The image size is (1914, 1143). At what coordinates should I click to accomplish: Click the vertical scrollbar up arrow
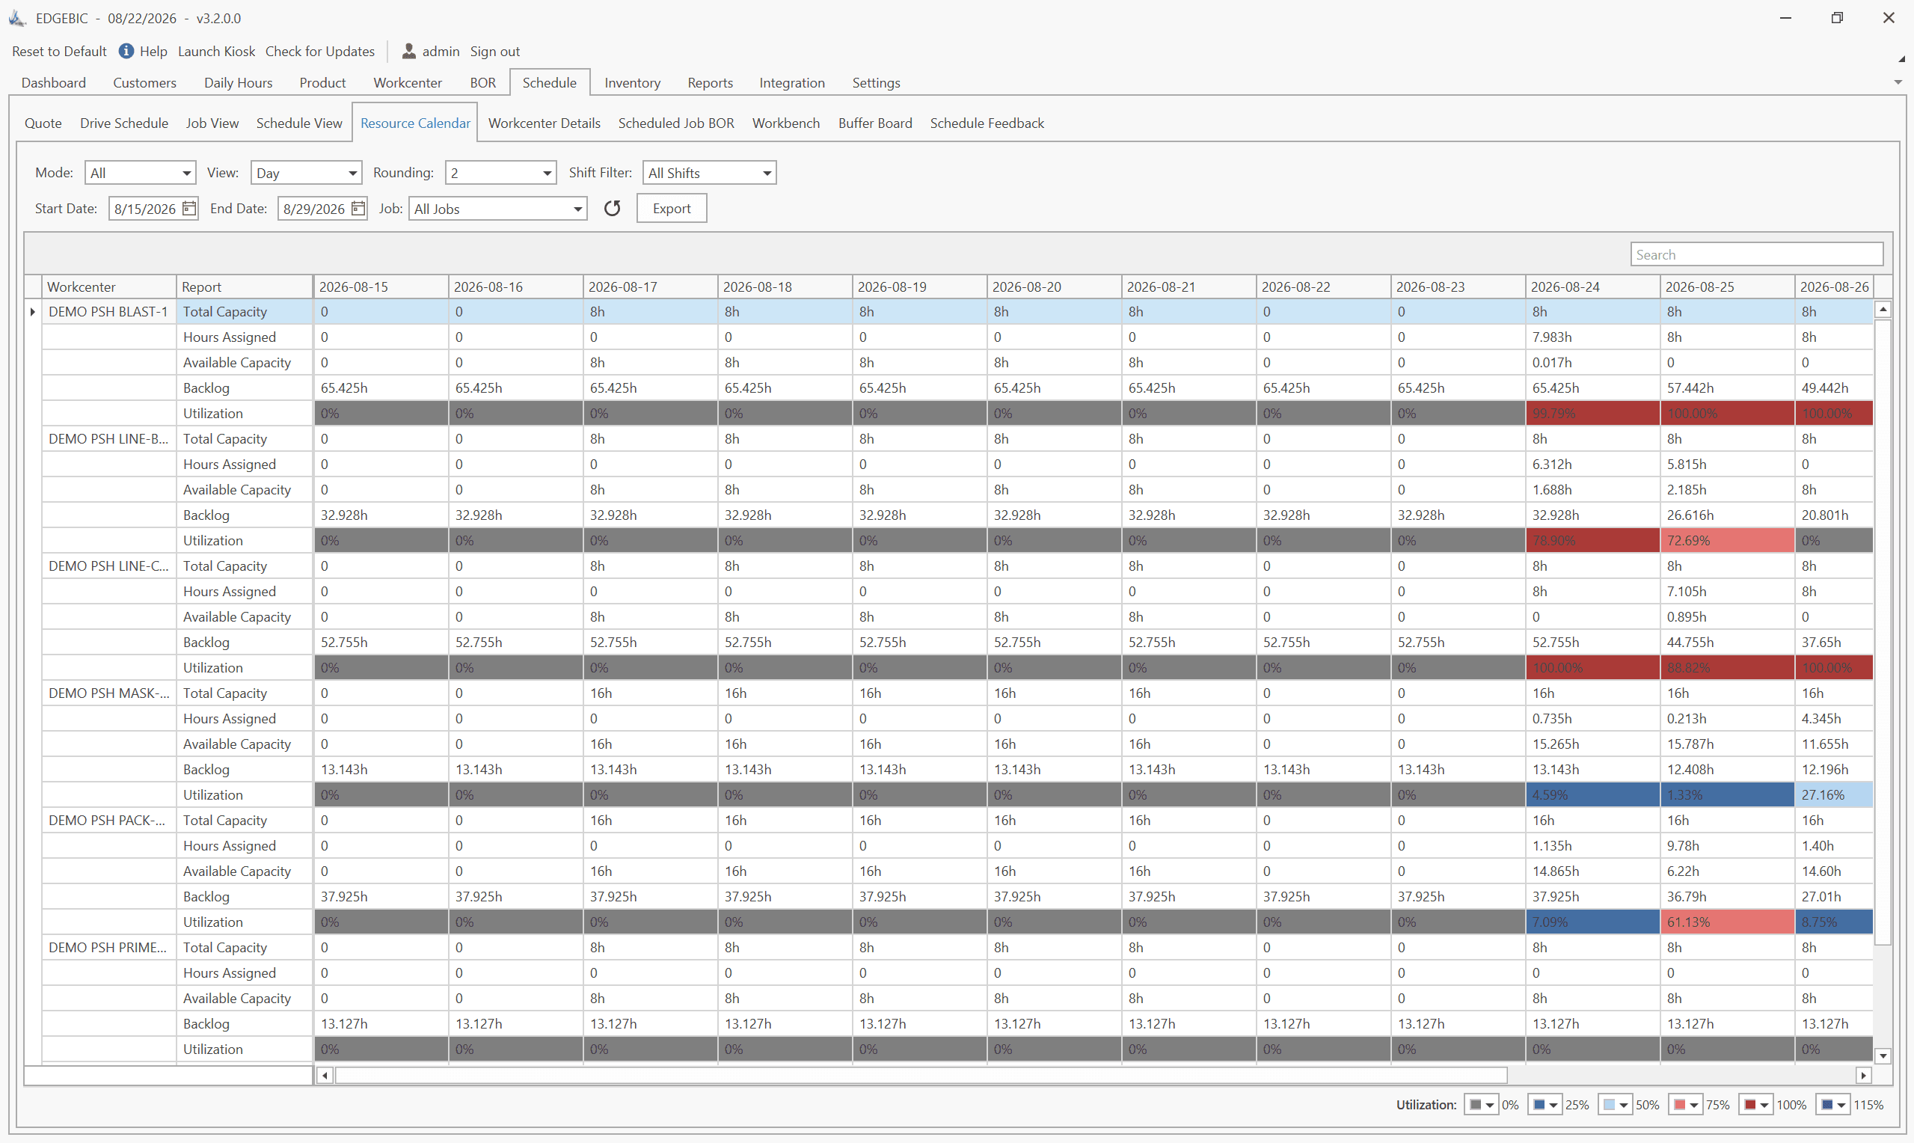(1883, 310)
